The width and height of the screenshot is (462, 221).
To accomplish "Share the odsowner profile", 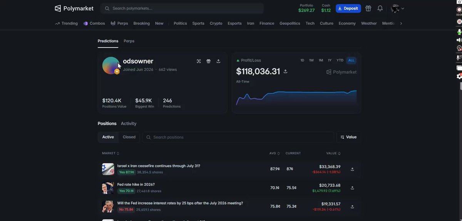I will pyautogui.click(x=218, y=61).
